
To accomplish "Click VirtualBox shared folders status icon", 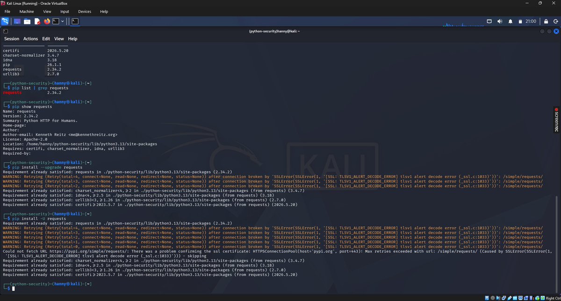I will 515,298.
